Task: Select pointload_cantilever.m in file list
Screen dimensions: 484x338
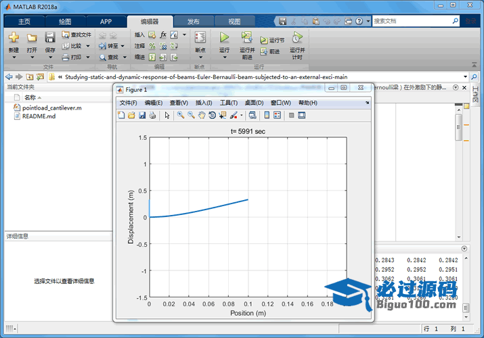Action: [48, 108]
